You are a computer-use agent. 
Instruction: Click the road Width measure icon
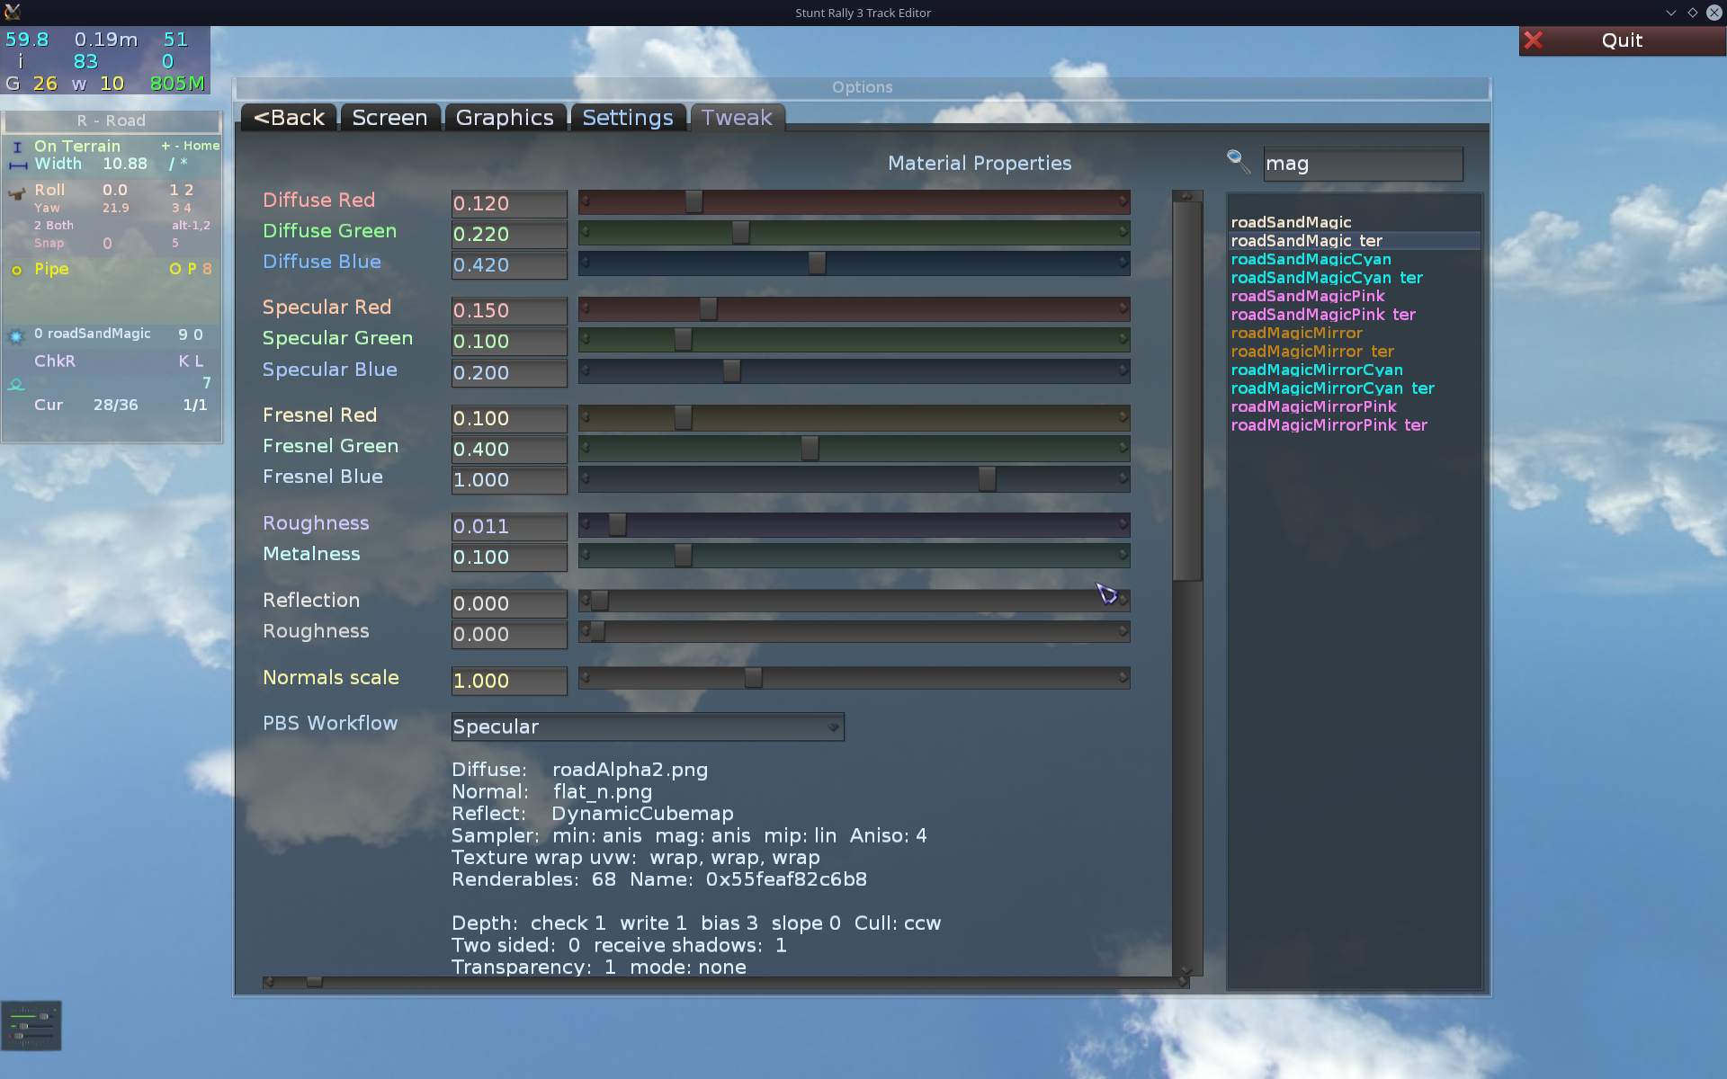pos(17,165)
